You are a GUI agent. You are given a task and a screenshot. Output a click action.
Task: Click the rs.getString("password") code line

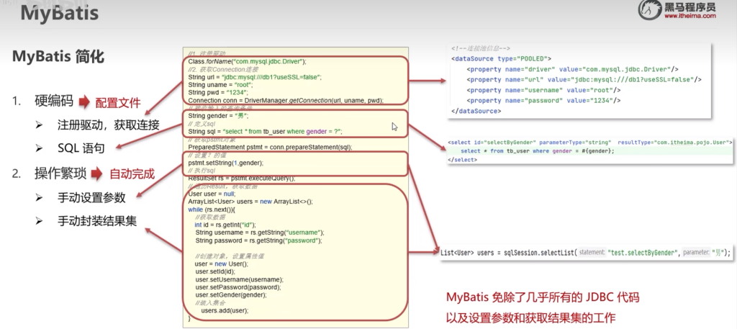258,240
